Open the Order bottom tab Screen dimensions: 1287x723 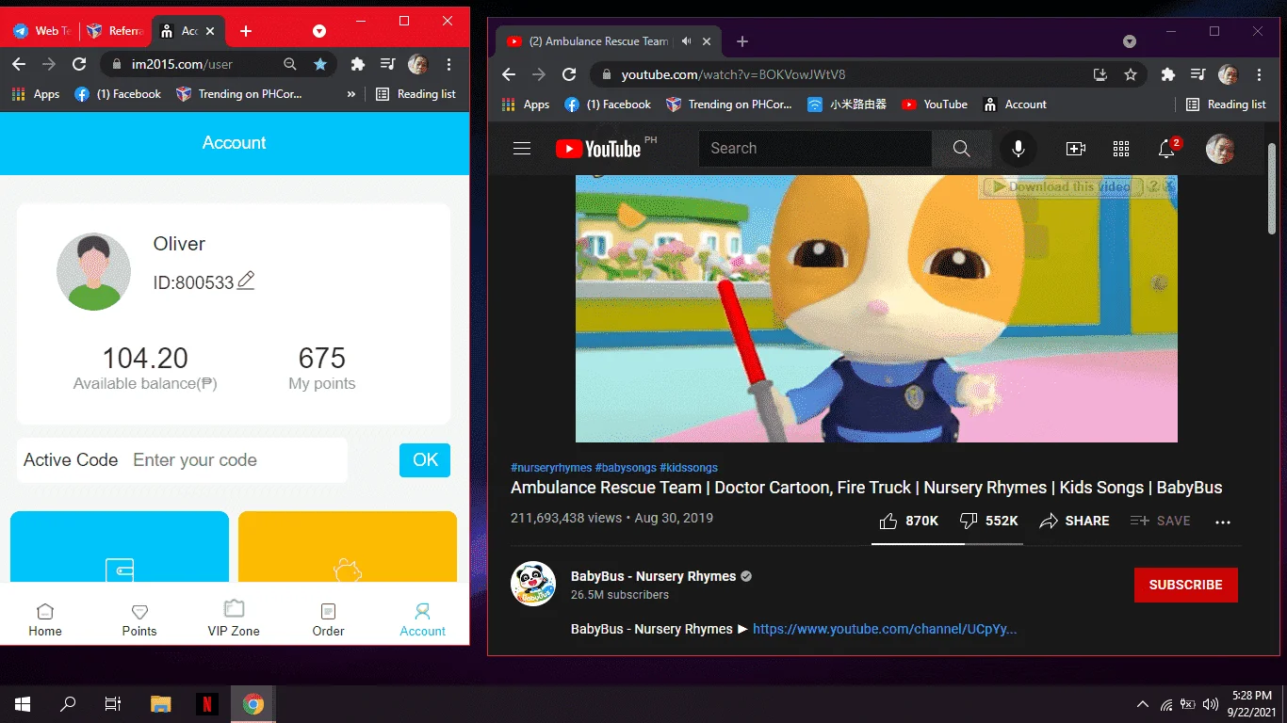click(328, 619)
